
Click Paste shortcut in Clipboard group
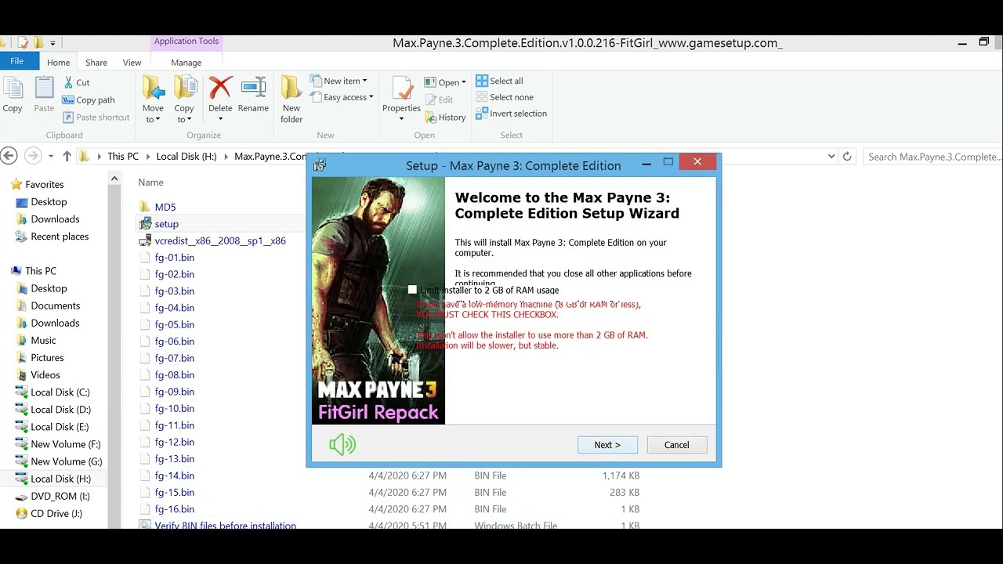[x=96, y=117]
